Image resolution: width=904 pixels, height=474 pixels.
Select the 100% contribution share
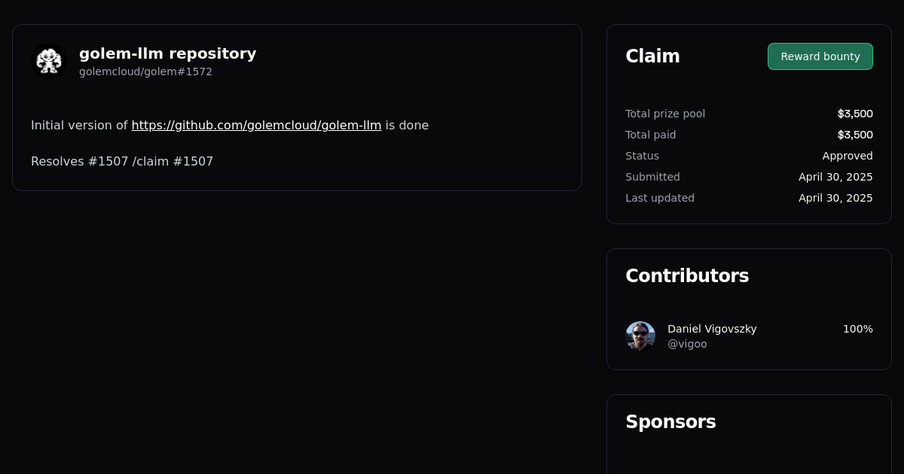pos(857,329)
